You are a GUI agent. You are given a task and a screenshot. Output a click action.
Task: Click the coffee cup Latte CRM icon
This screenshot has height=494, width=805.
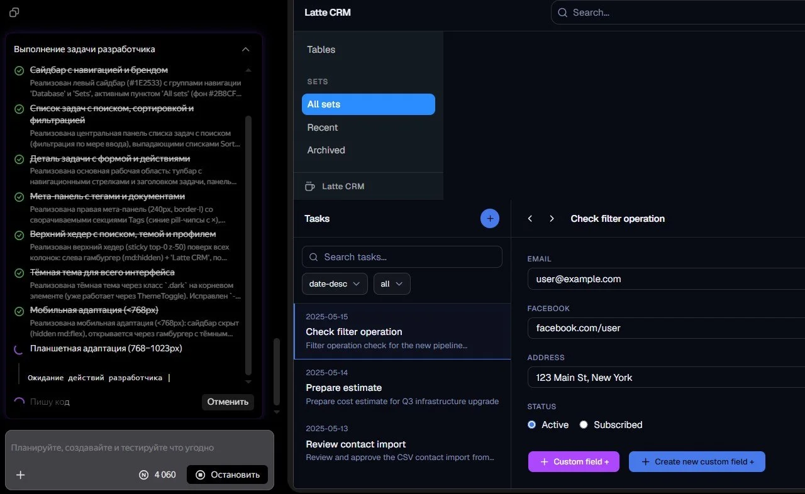pyautogui.click(x=309, y=186)
